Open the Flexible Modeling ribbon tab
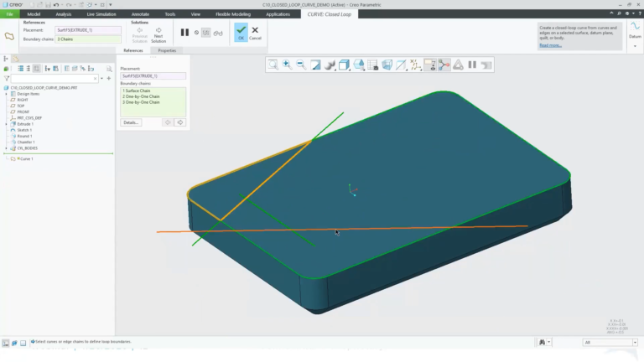This screenshot has height=362, width=644. coord(233,14)
